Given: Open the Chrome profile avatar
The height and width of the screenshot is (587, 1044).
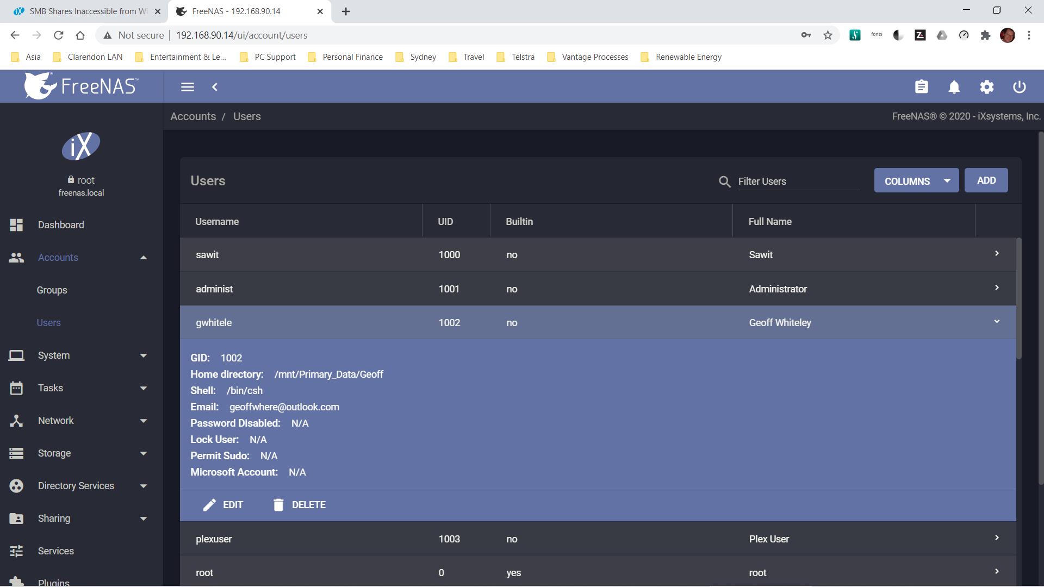Looking at the screenshot, I should (1008, 35).
